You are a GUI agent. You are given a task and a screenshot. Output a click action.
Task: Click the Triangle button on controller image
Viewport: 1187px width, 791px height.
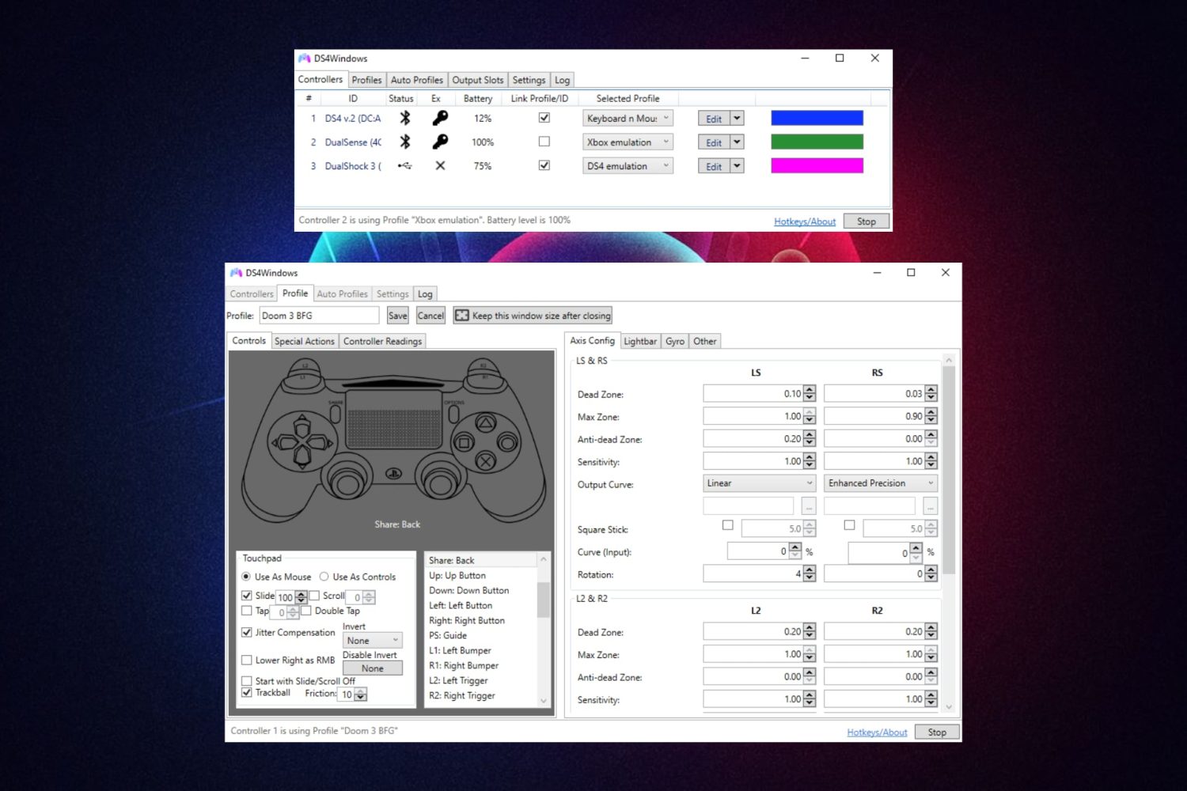[x=485, y=423]
